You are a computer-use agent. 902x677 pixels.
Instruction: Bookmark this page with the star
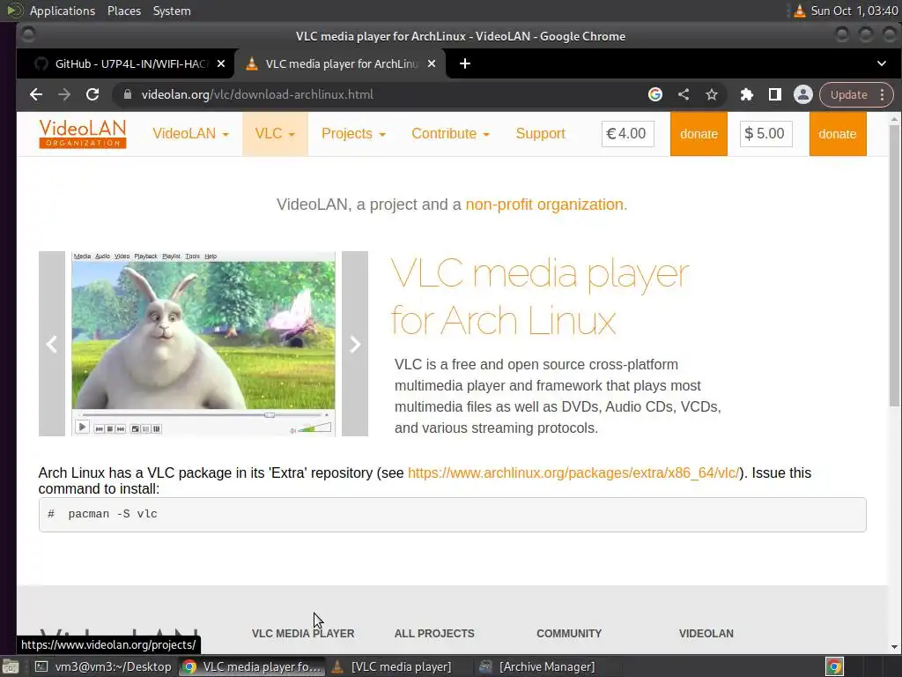pos(712,94)
